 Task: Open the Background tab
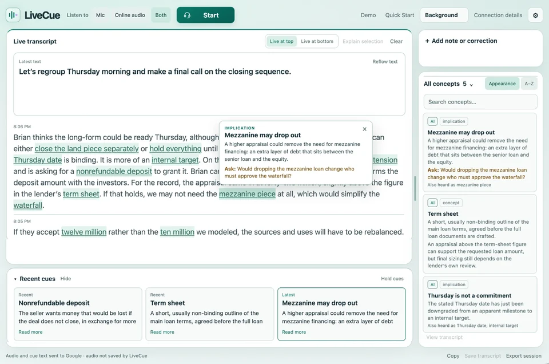(444, 15)
